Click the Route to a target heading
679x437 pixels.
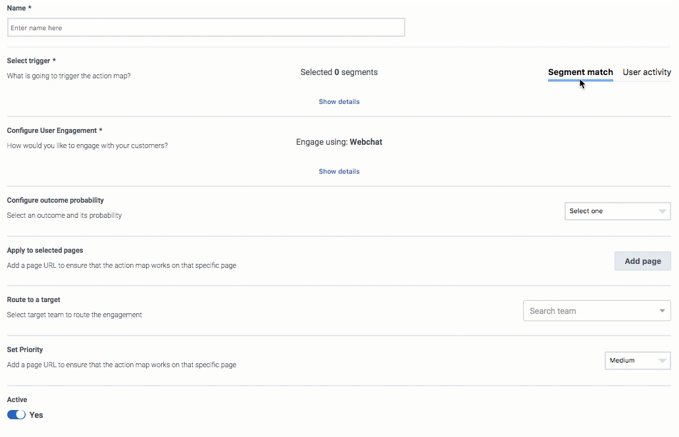click(34, 299)
